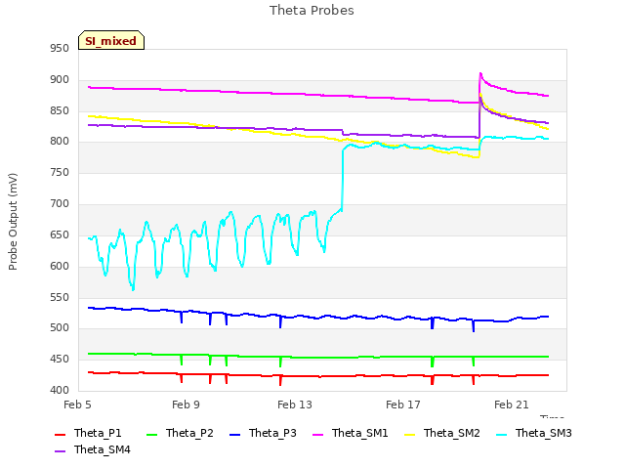Click the SI_mixed label box
This screenshot has height=469, width=625.
(x=111, y=40)
